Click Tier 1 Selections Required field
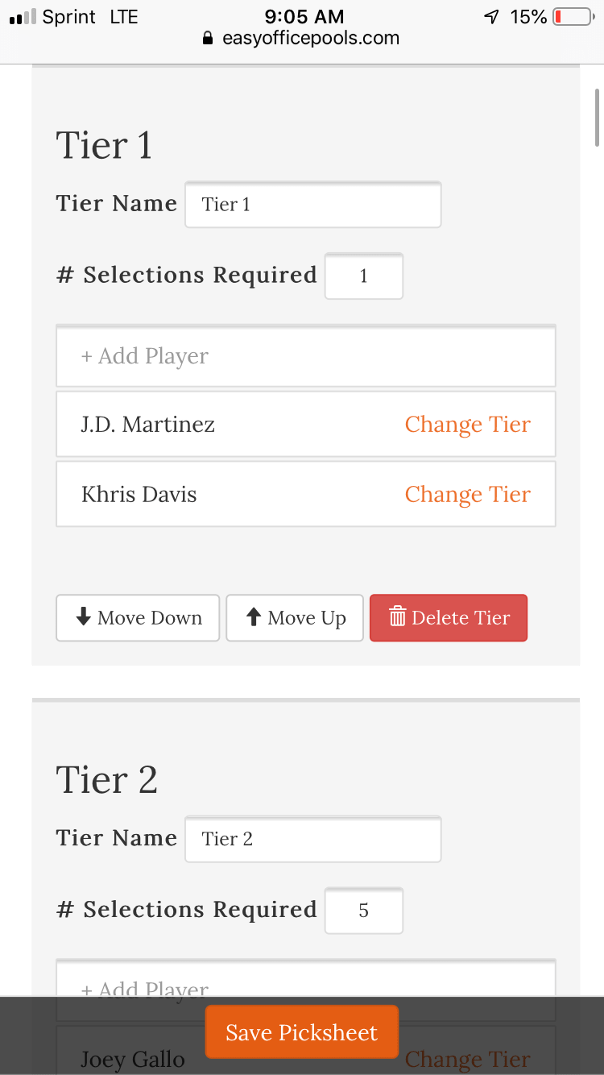 [363, 276]
